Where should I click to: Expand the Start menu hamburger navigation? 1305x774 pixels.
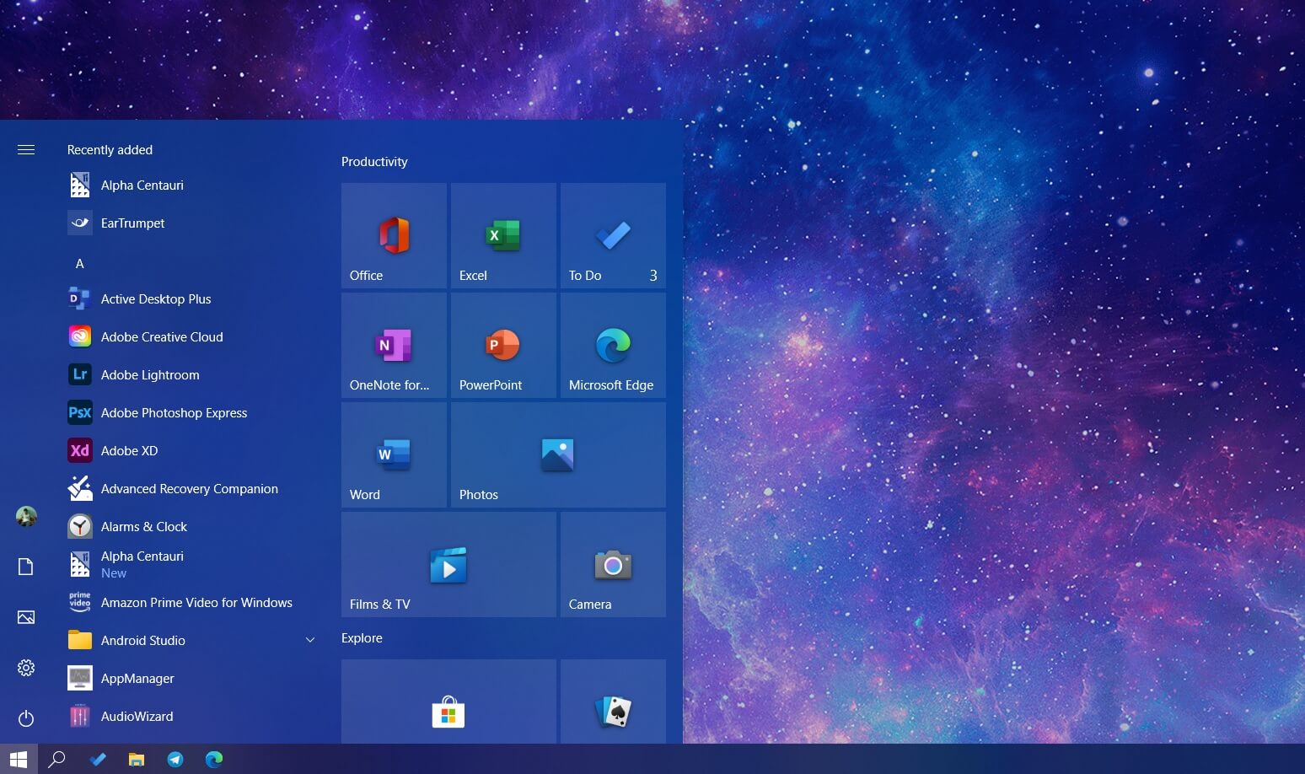click(x=26, y=149)
